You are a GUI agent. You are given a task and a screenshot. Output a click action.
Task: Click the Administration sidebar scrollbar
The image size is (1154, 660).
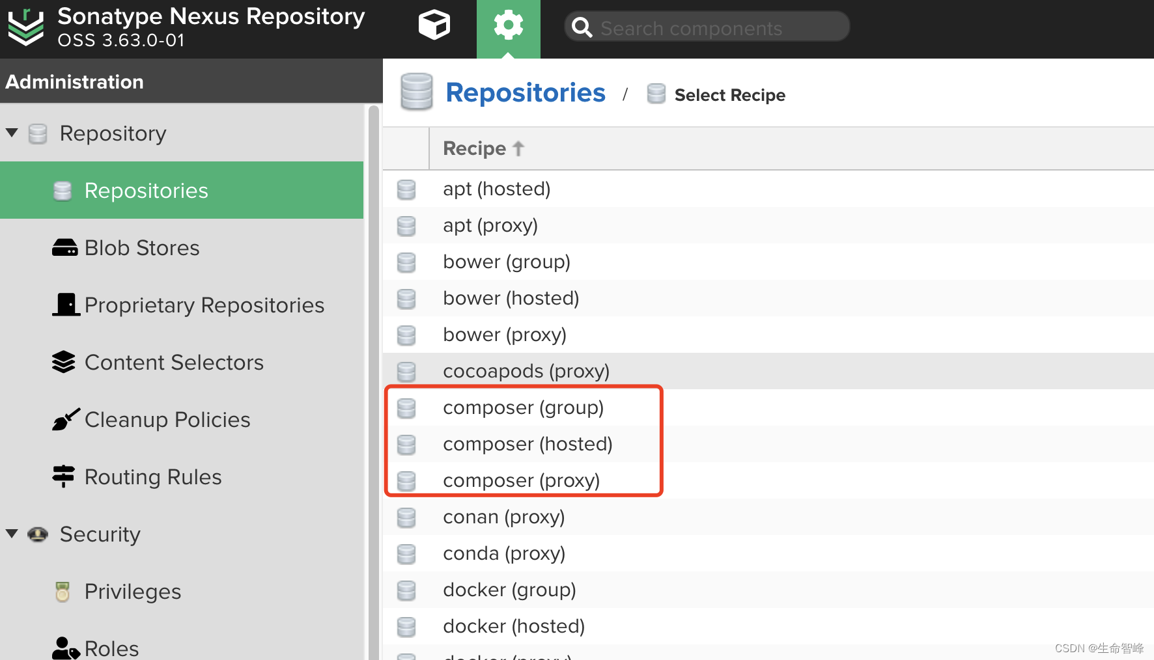(374, 382)
